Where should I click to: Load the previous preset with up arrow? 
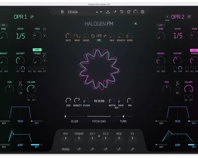tap(97, 12)
